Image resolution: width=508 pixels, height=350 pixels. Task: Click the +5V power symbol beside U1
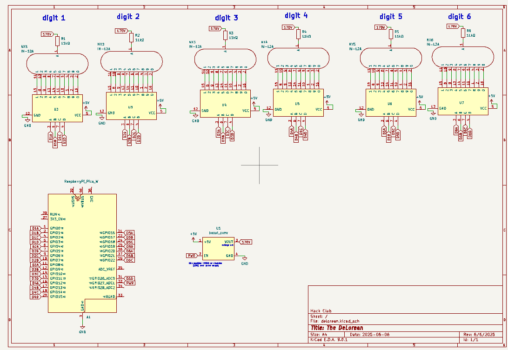[x=194, y=236]
